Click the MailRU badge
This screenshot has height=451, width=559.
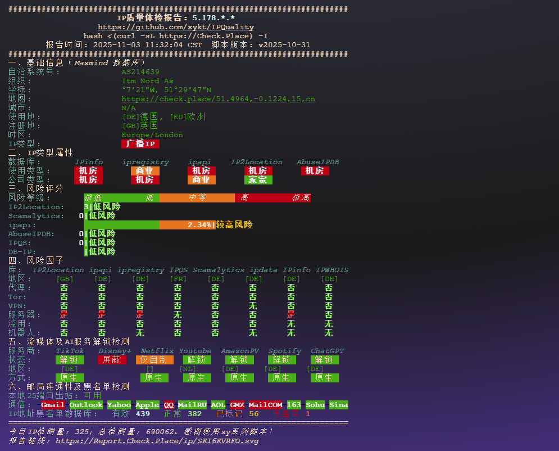192,404
